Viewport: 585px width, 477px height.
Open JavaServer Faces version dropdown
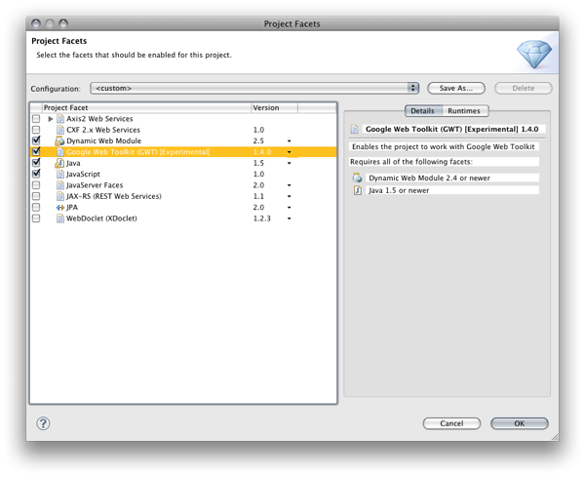[290, 185]
